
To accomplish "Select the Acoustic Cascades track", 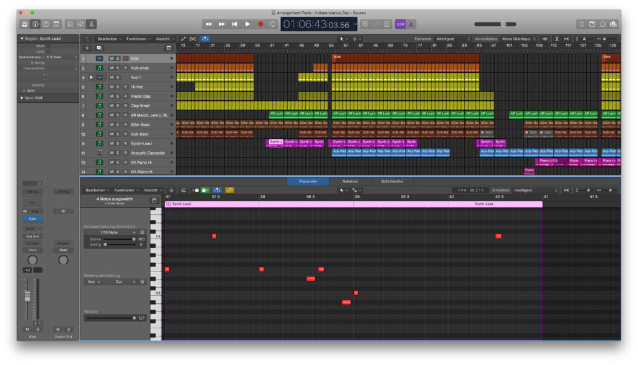I will pos(148,153).
